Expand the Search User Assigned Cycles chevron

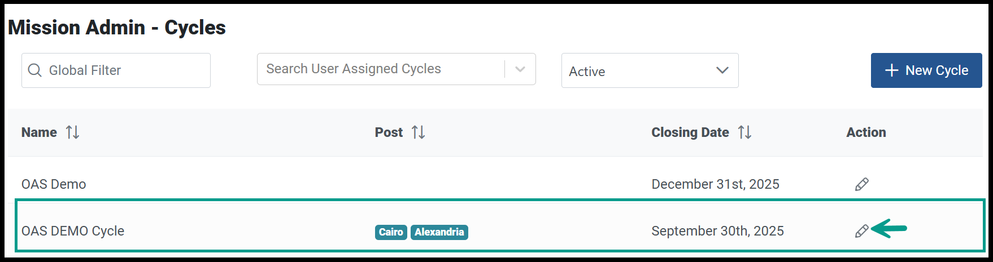coord(520,69)
